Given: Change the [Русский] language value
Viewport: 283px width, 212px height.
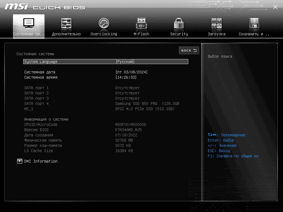Looking at the screenshot, I should click(125, 62).
